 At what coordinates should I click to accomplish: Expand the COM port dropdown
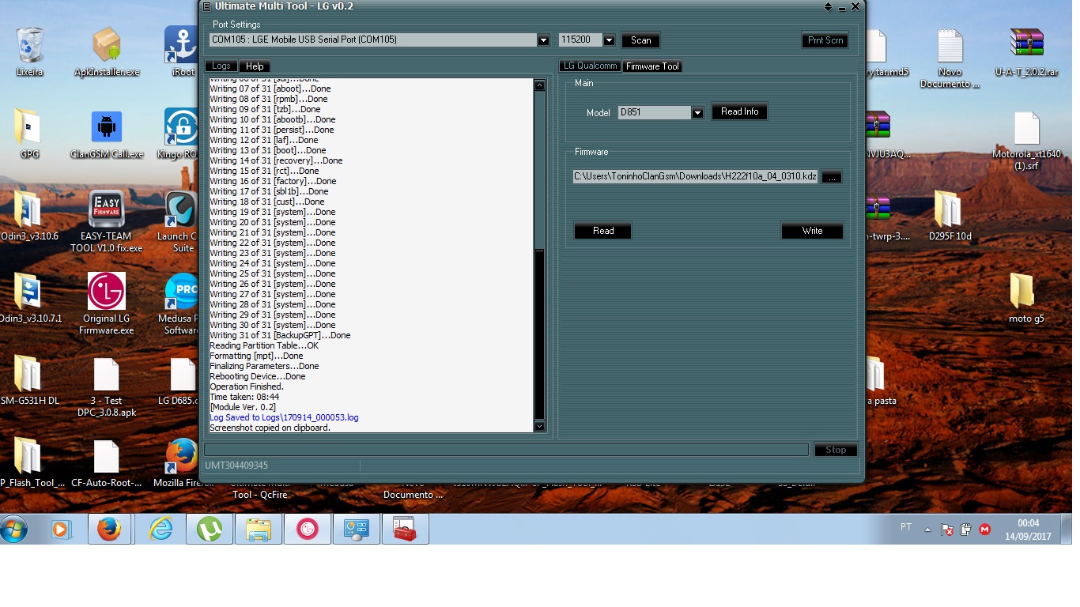(543, 40)
